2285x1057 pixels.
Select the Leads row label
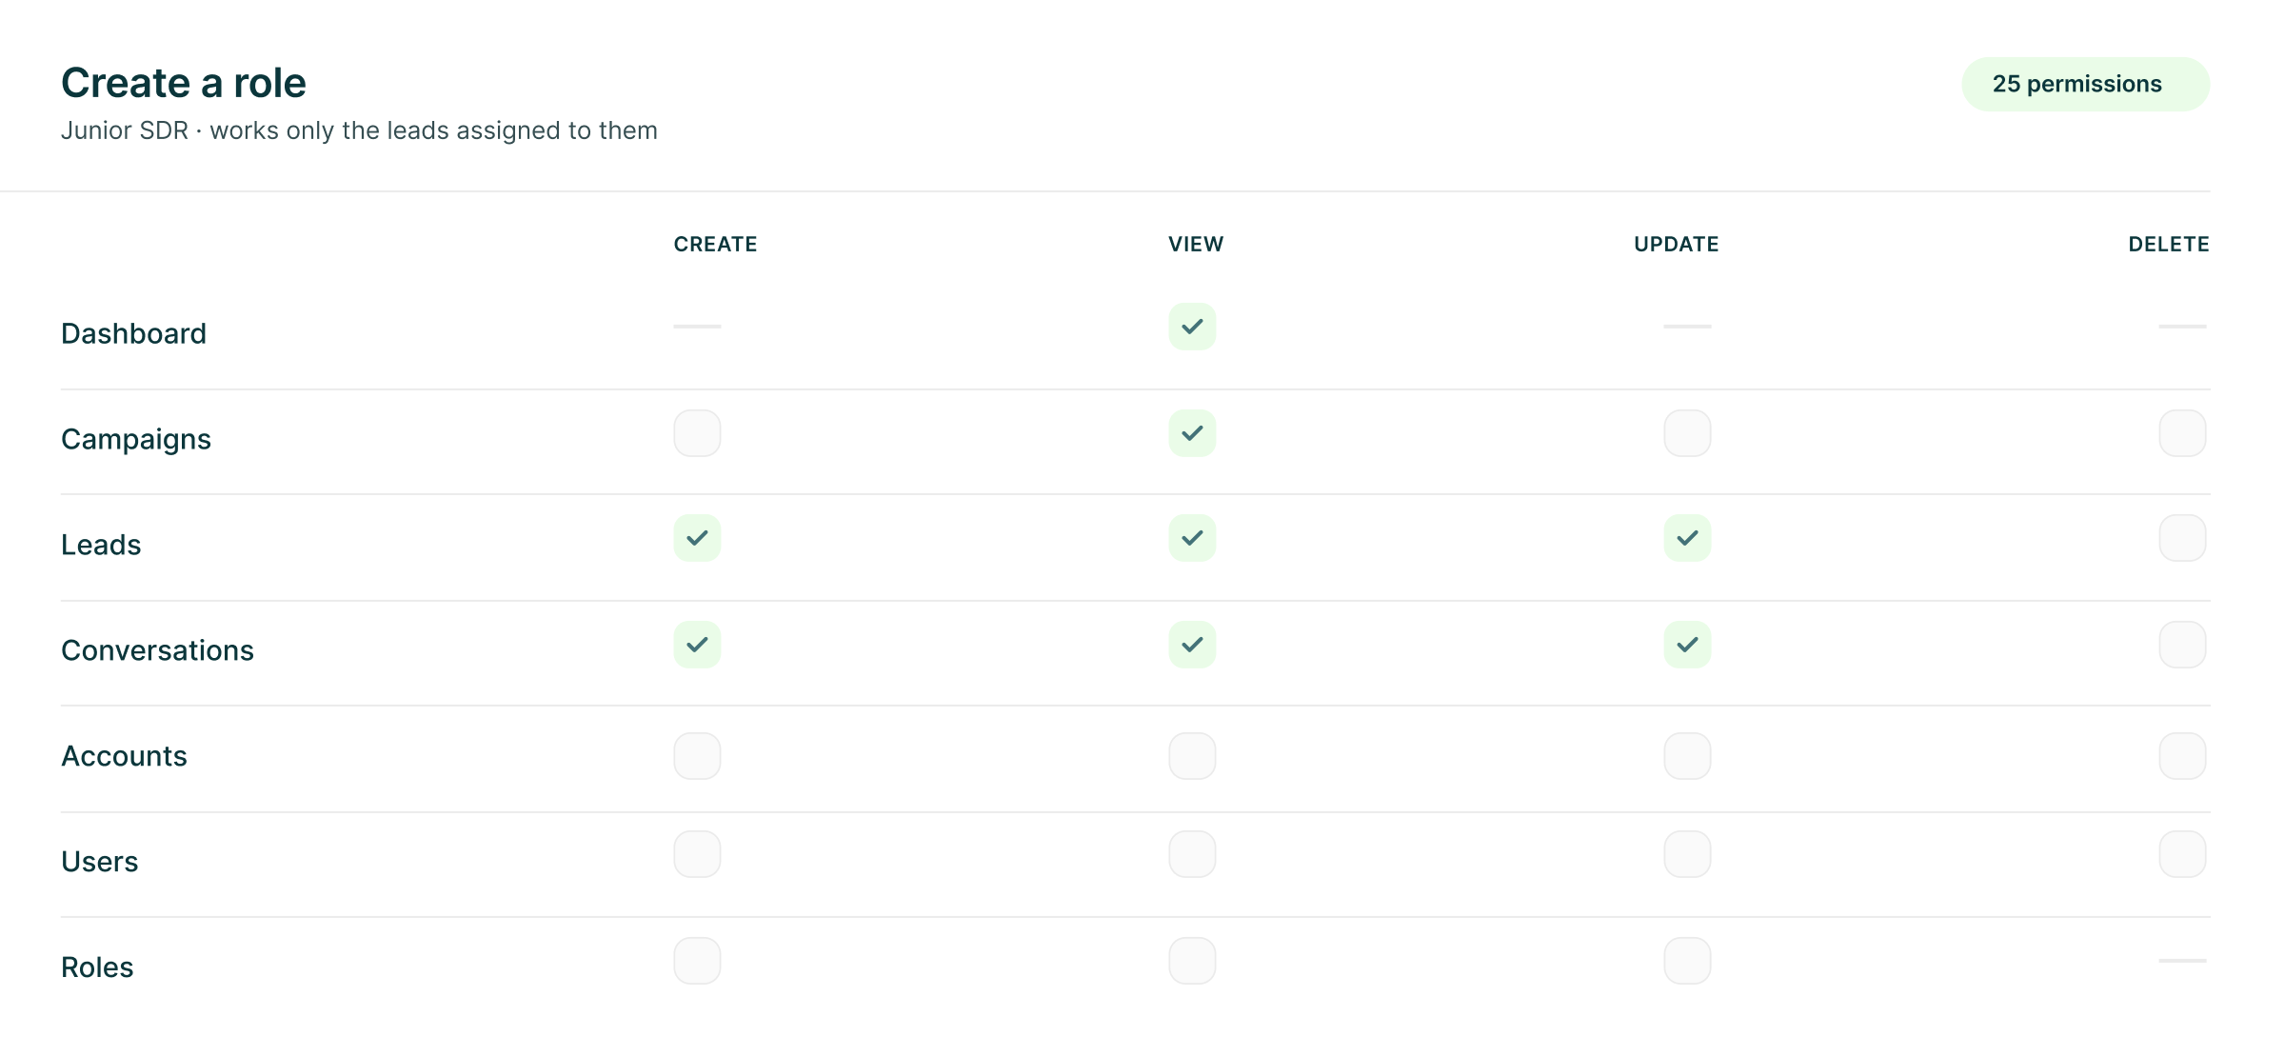point(101,545)
